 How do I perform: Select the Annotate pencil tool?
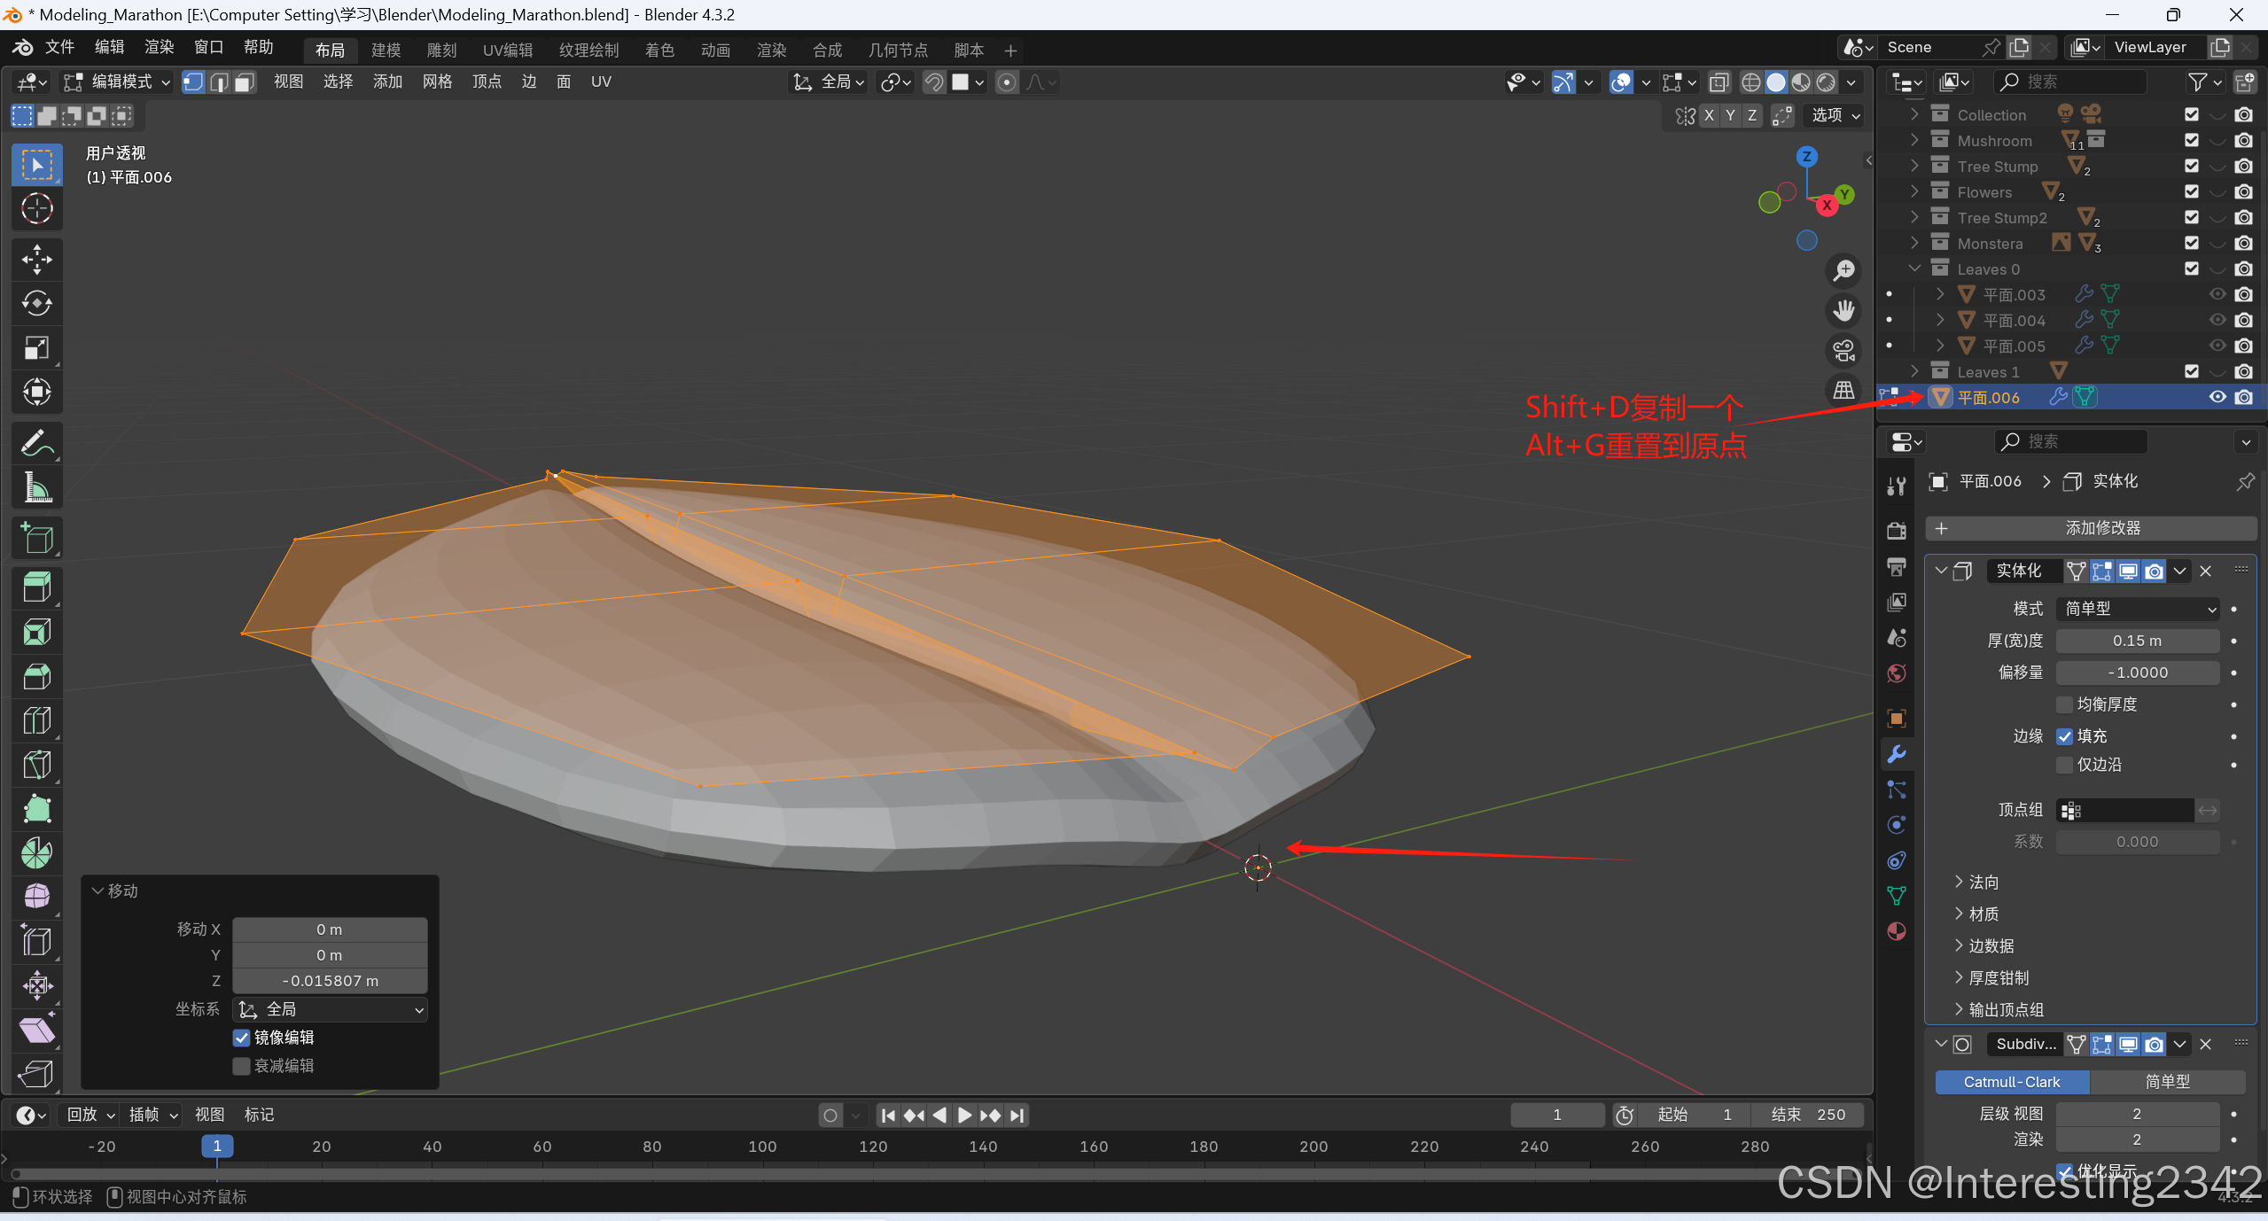pos(36,444)
